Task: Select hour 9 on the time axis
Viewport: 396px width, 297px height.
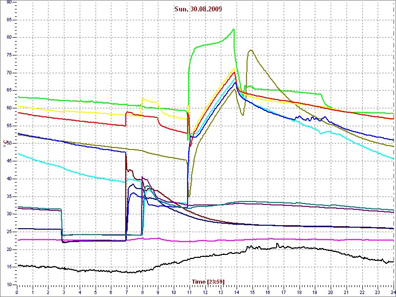Action: pos(158,293)
